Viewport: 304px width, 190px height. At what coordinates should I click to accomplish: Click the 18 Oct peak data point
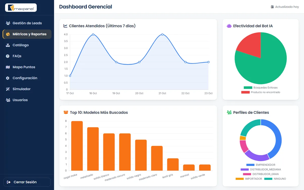pos(93,34)
